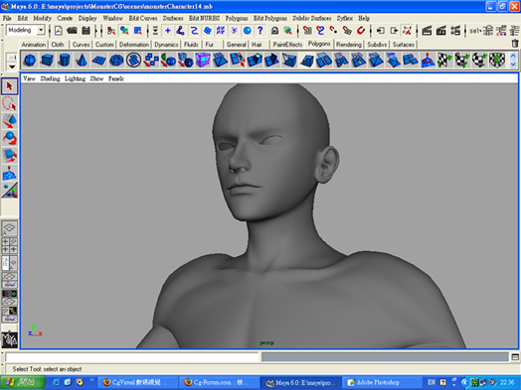This screenshot has height=390, width=521.
Task: Toggle the magnet snap icon
Action: click(361, 31)
